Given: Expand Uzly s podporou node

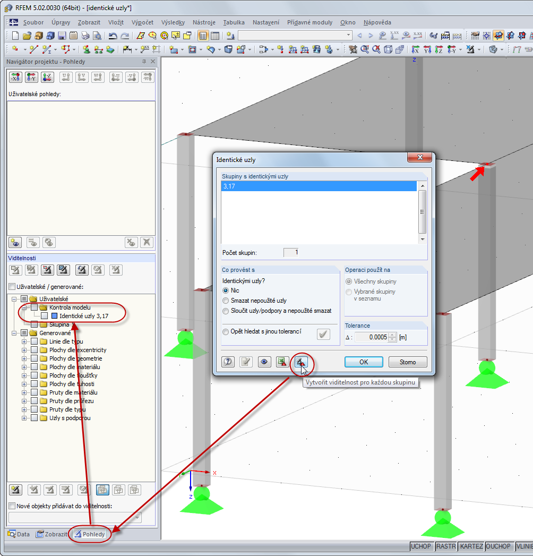Looking at the screenshot, I should pyautogui.click(x=24, y=418).
